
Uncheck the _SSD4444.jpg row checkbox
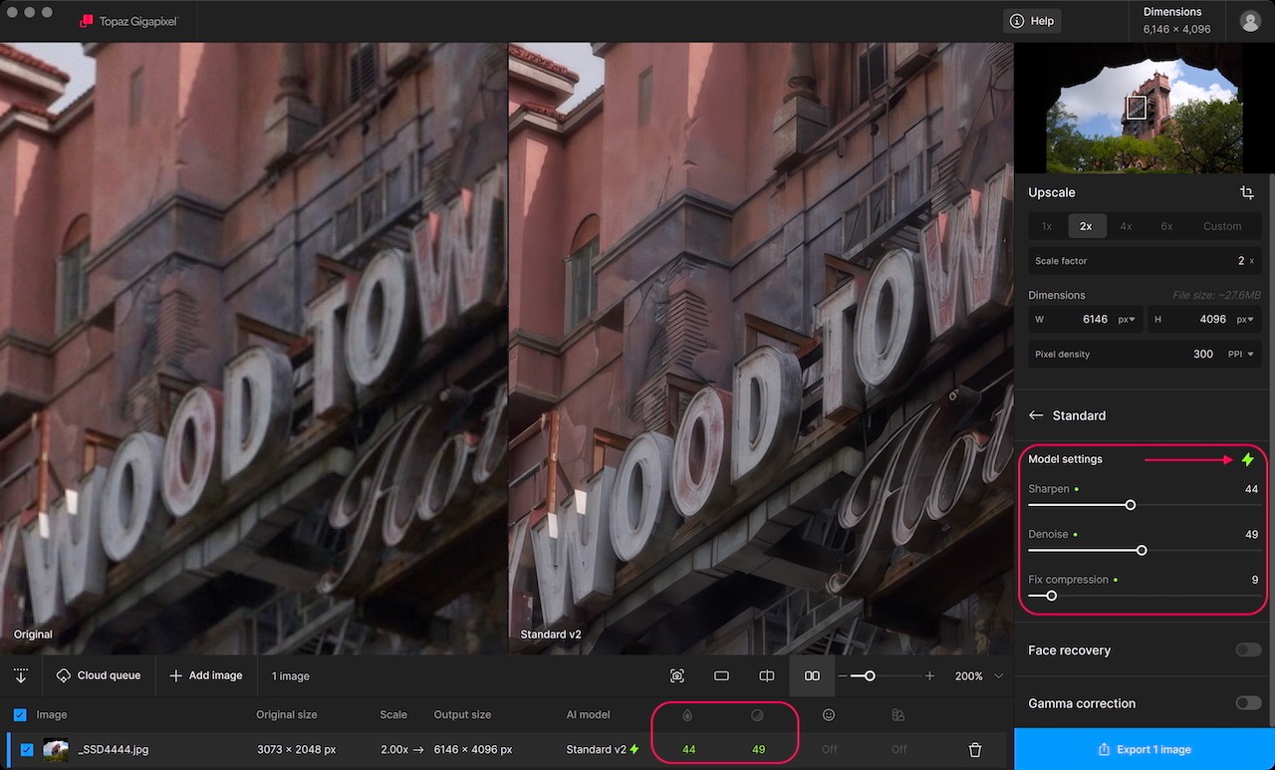(27, 749)
